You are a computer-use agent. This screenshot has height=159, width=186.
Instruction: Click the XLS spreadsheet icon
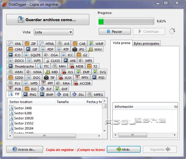coord(64,72)
